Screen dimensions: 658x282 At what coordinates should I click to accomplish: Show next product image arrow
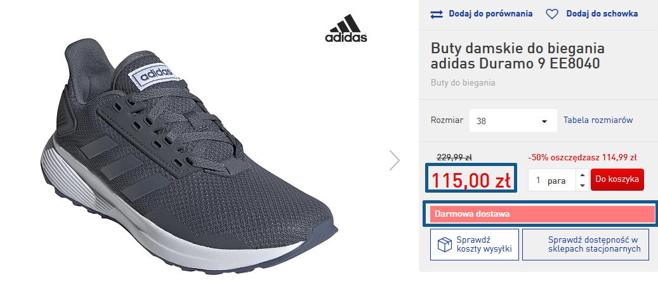click(395, 160)
